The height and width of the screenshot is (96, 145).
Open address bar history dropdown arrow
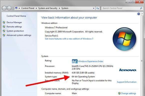(93, 8)
